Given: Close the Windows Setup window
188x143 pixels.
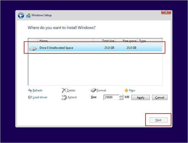Looking at the screenshot, I should [x=166, y=12].
